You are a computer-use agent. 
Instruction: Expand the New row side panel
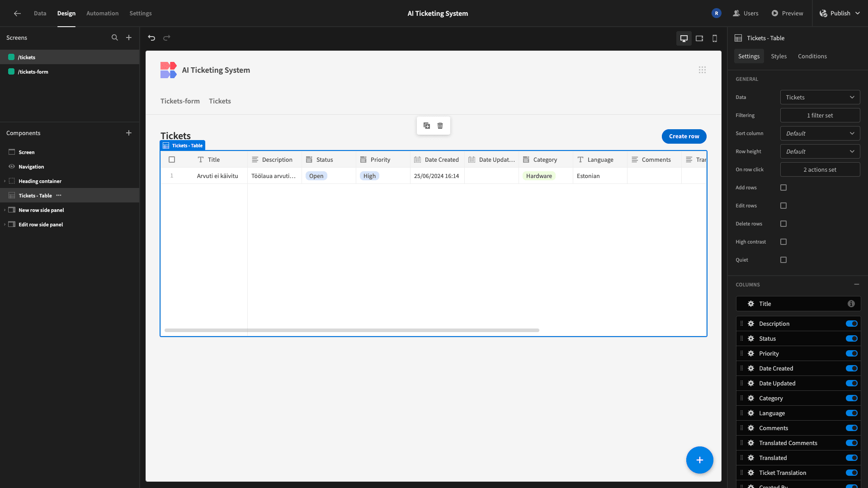pos(5,210)
